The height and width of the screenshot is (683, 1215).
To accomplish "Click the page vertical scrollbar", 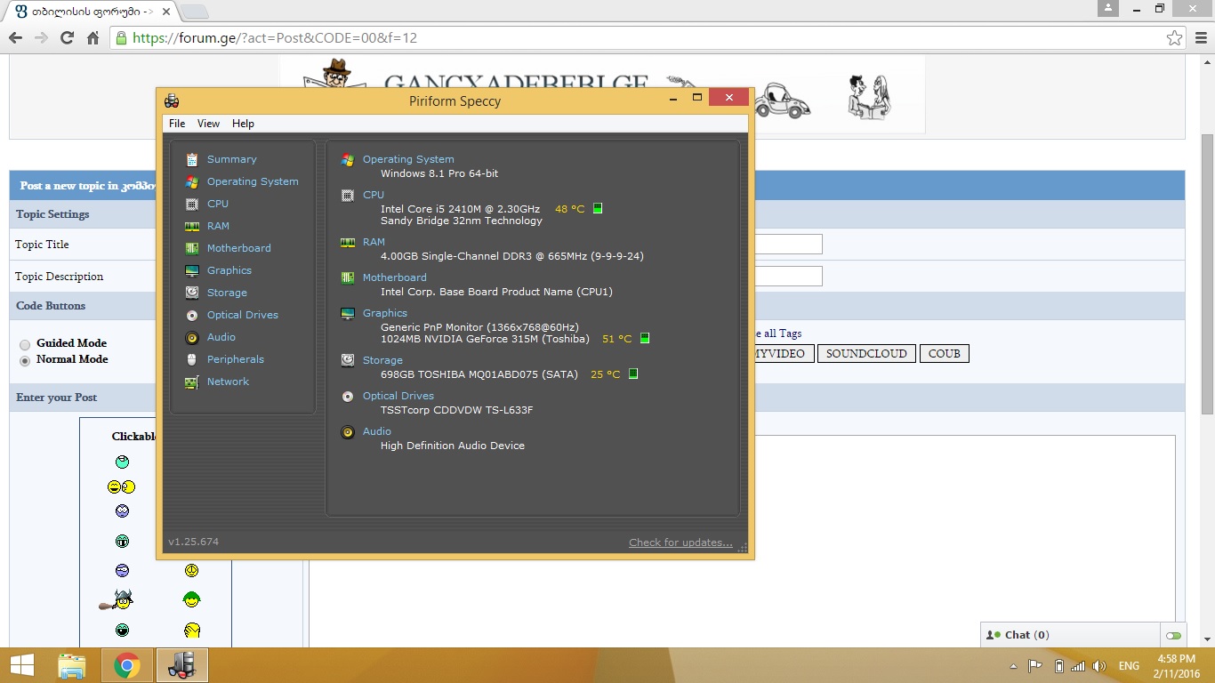I will coord(1207,273).
